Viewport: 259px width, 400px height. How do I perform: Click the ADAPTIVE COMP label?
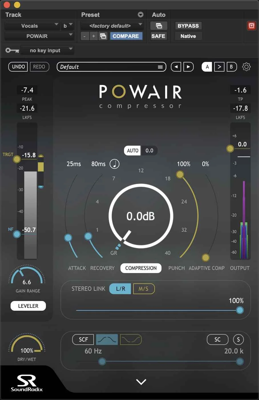pyautogui.click(x=207, y=268)
